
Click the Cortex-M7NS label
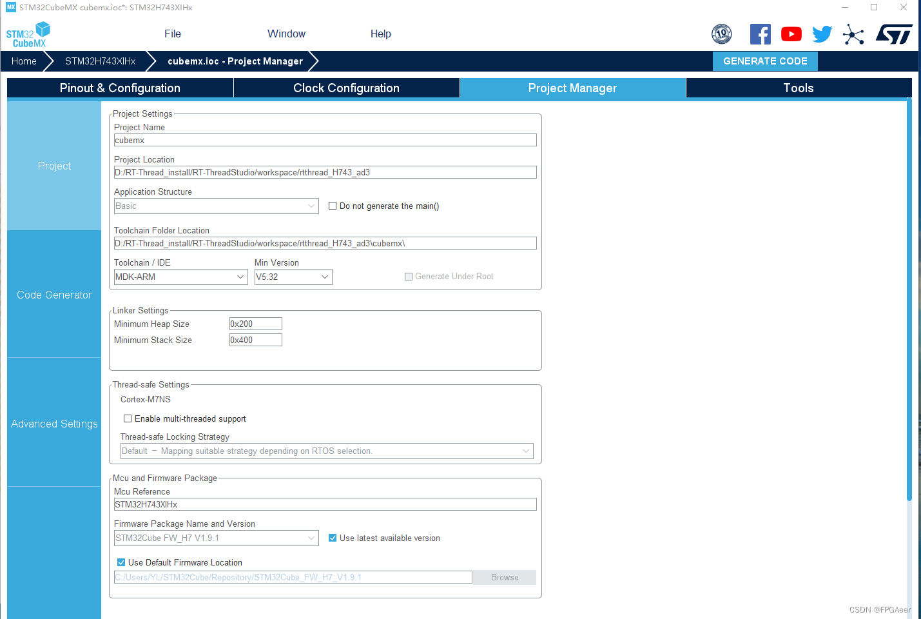[x=146, y=399]
